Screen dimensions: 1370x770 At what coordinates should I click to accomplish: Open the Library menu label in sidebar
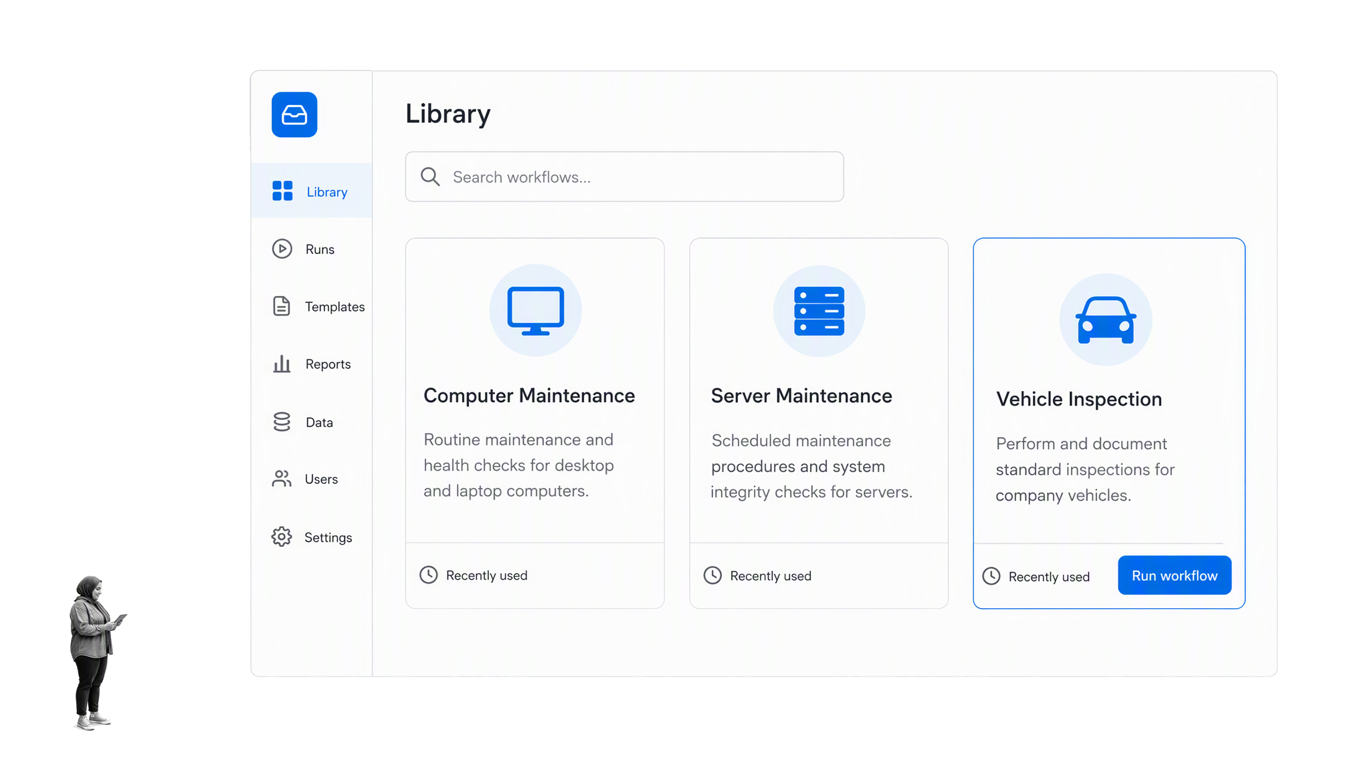click(x=327, y=192)
